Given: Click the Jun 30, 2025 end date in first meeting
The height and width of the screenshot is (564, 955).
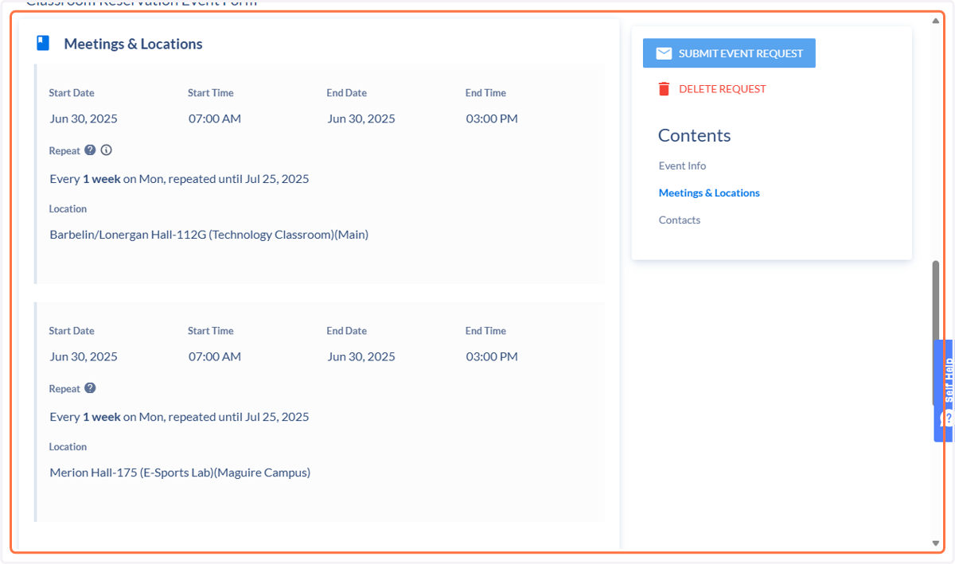Looking at the screenshot, I should (361, 119).
